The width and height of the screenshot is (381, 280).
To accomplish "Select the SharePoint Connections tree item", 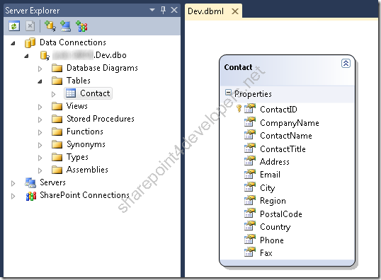I will pos(84,195).
